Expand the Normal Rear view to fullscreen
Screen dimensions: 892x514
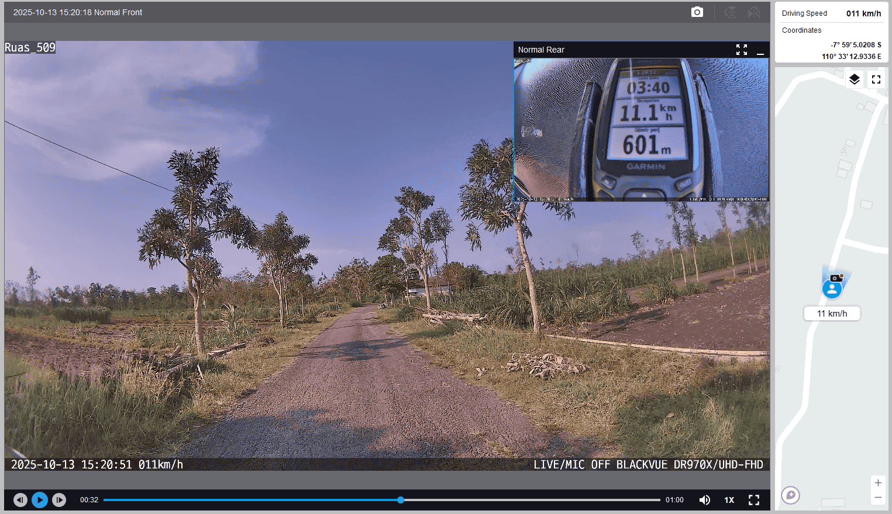742,50
